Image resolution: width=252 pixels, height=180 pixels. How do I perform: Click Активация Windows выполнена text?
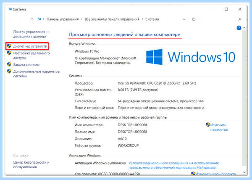click(100, 163)
